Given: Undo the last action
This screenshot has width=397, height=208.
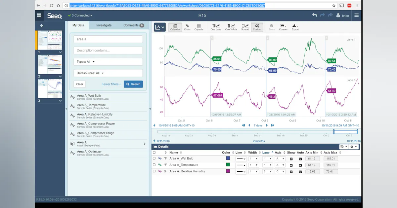Looking at the screenshot, I should [x=314, y=15].
